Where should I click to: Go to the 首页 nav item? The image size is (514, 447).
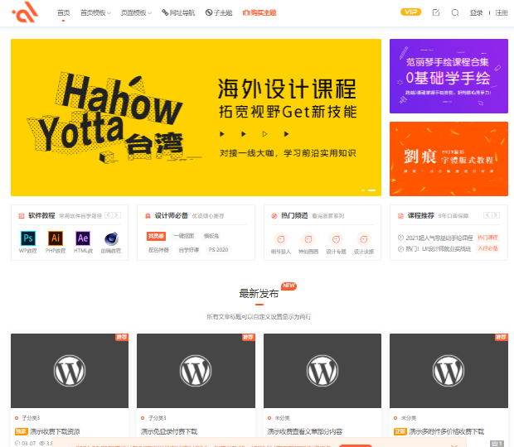click(64, 12)
